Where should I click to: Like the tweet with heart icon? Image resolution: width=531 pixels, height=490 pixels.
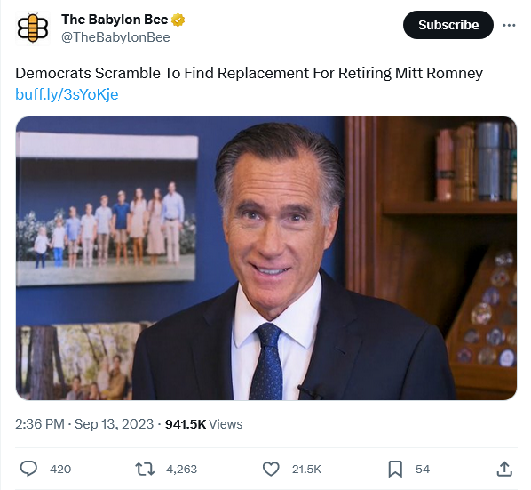(x=271, y=469)
